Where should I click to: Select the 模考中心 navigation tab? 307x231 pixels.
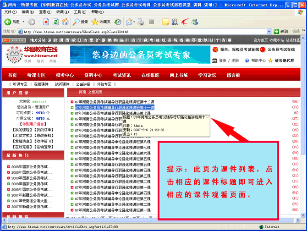click(x=65, y=75)
